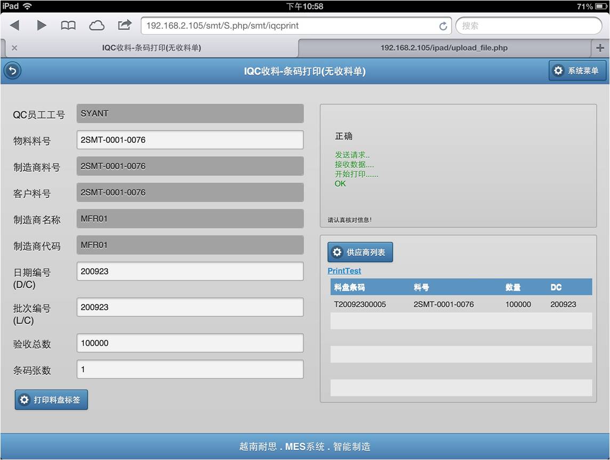Focus the 验收总数 quantity field

pyautogui.click(x=190, y=343)
